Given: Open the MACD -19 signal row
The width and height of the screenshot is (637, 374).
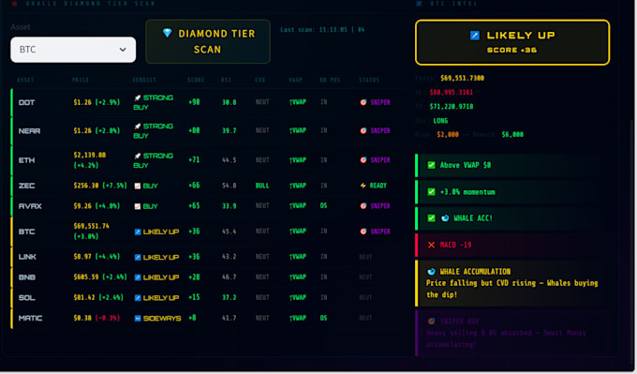Looking at the screenshot, I should pyautogui.click(x=511, y=246).
